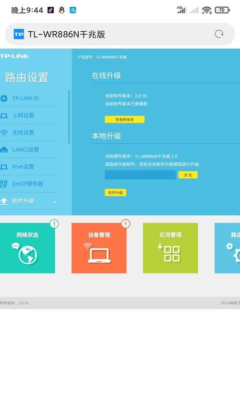This screenshot has width=240, height=416.
Task: Open the 应用管理 tile
Action: 170,248
